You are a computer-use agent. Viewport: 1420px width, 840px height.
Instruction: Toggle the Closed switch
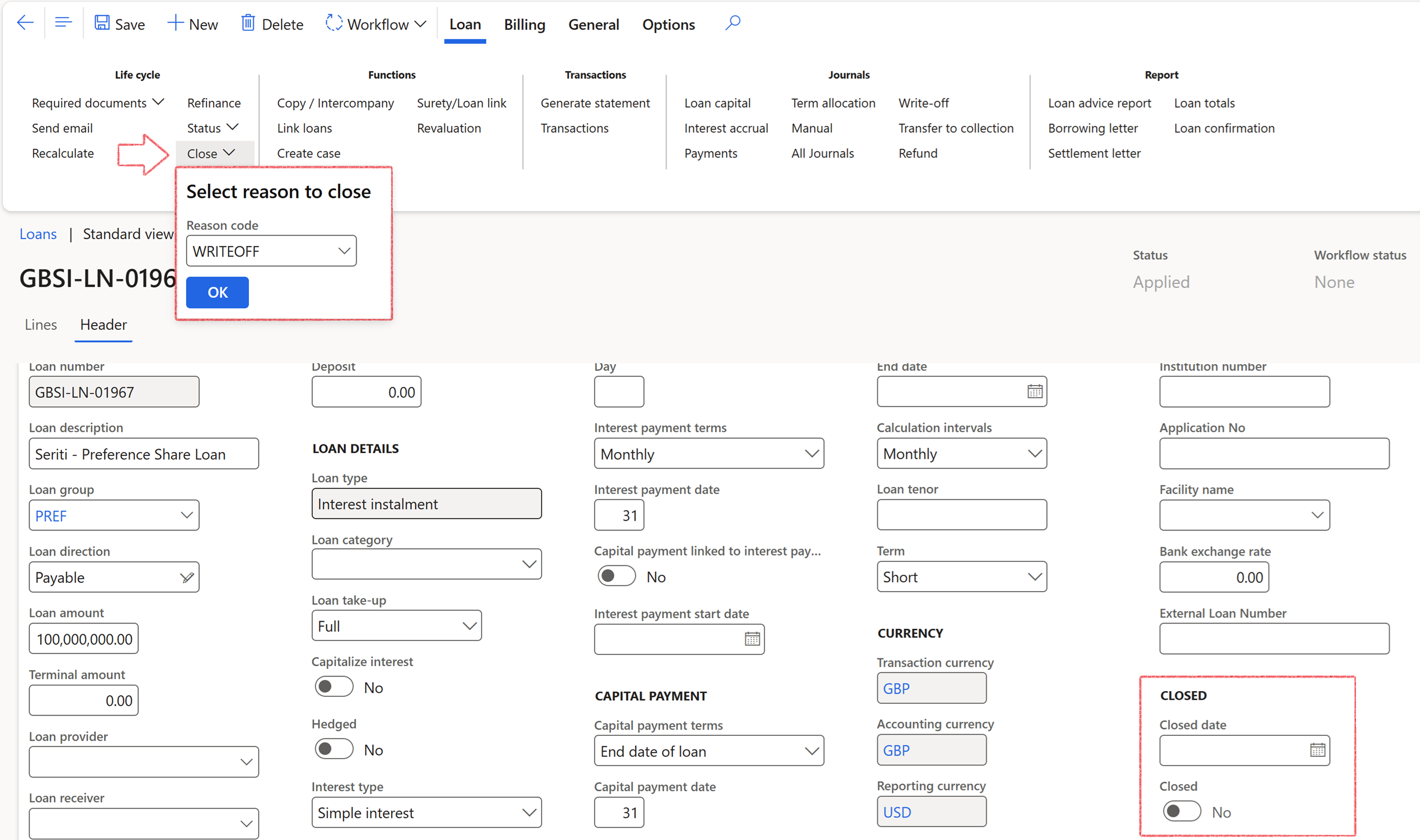(1181, 811)
